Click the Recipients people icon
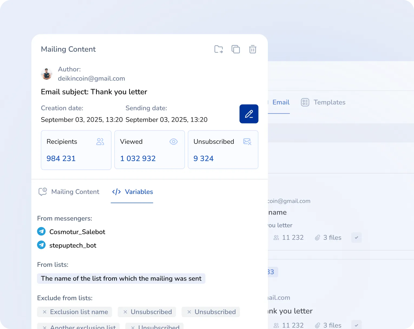 [100, 142]
